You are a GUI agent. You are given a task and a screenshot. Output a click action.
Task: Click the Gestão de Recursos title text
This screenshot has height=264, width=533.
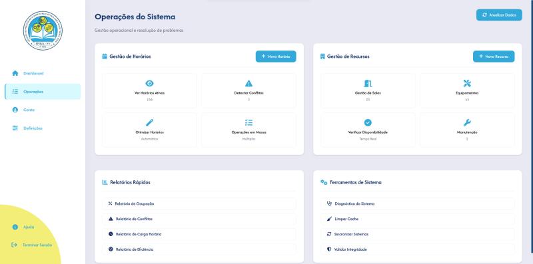pos(348,57)
